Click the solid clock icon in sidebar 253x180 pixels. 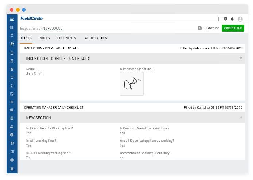pos(12,160)
